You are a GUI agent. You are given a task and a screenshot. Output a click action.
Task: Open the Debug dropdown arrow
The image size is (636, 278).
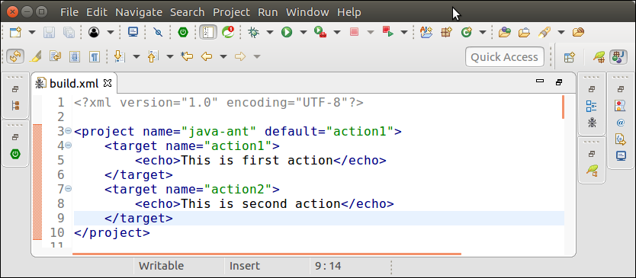click(270, 33)
